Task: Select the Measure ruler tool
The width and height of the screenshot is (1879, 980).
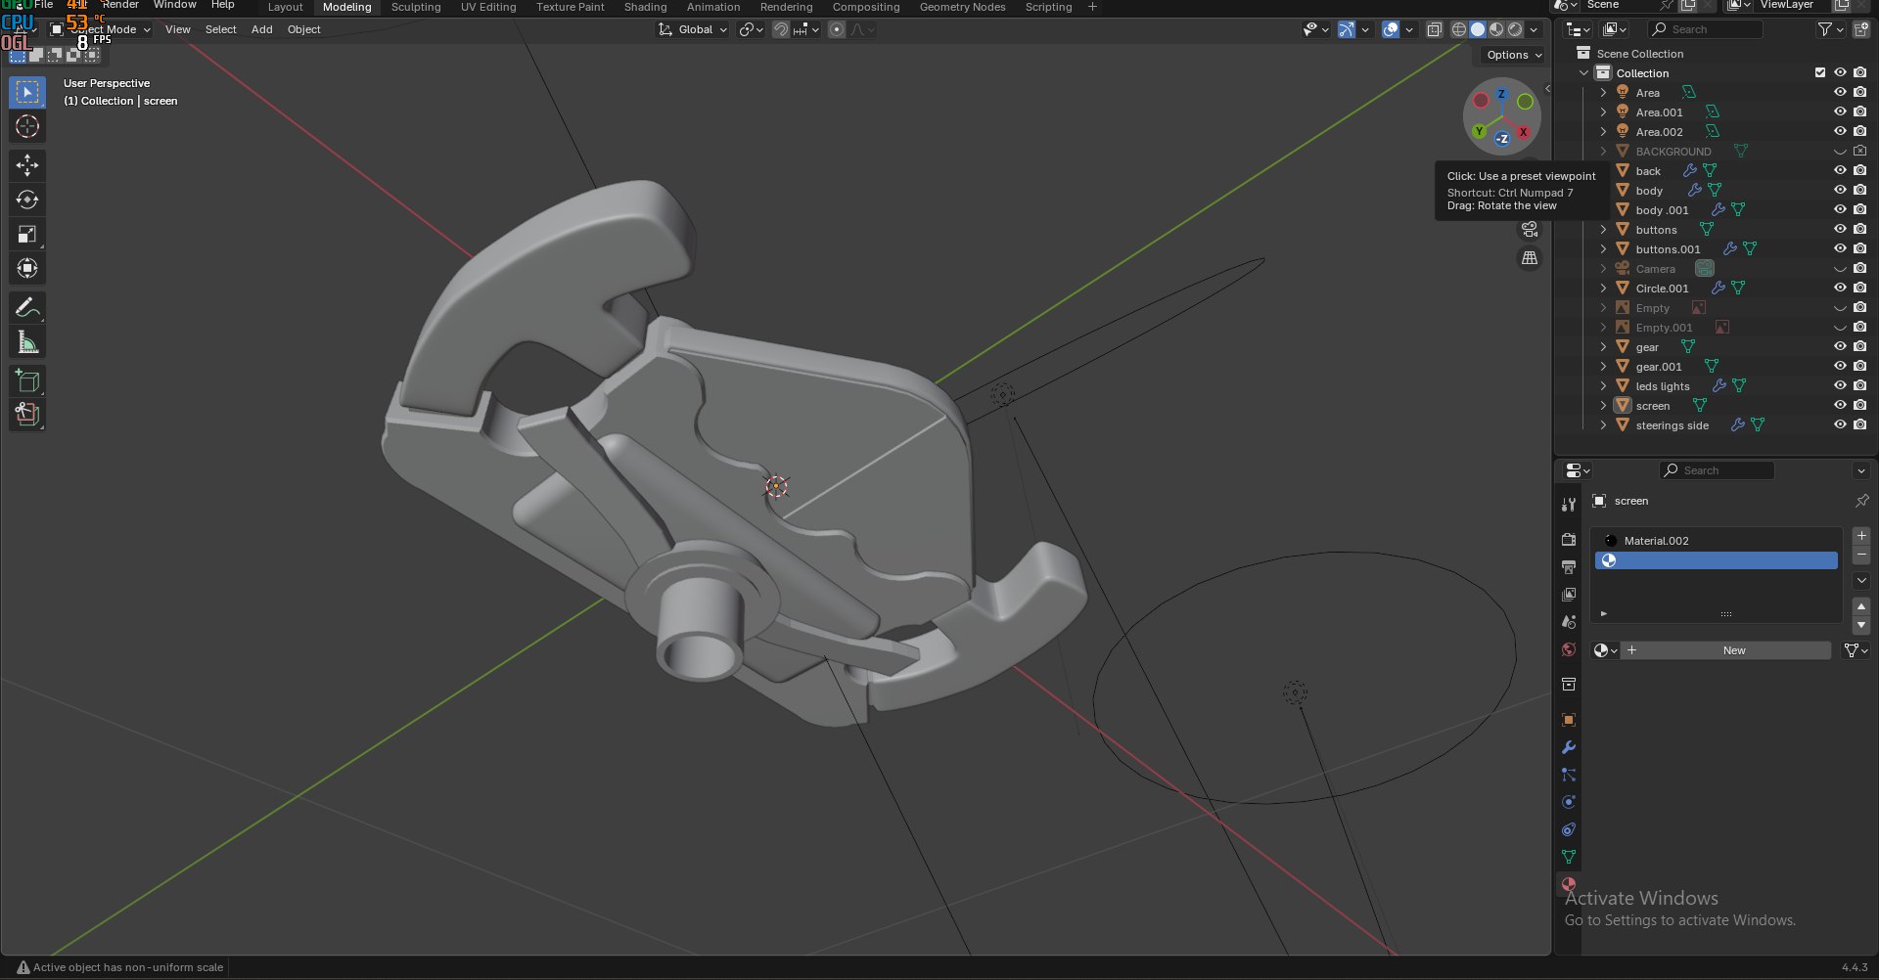Action: click(x=27, y=342)
